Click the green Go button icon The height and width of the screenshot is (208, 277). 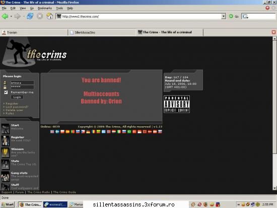coord(231,16)
